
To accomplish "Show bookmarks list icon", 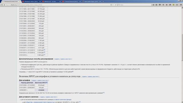I will [156, 5].
